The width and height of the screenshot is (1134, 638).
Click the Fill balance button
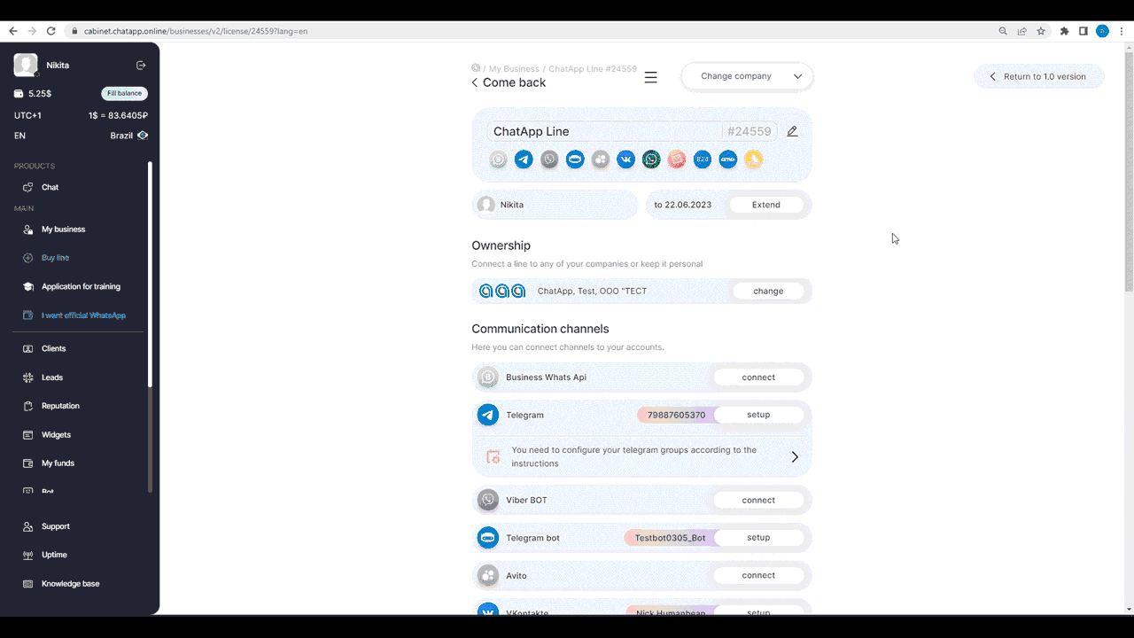point(124,93)
